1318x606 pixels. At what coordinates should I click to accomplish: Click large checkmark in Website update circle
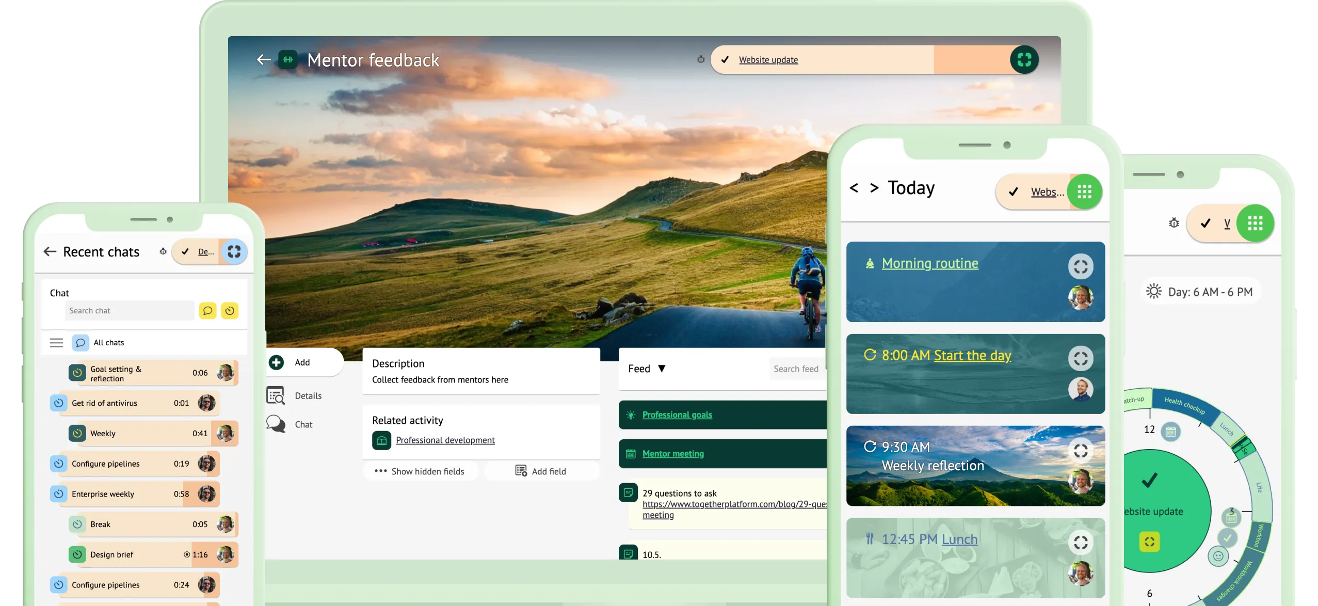1149,480
